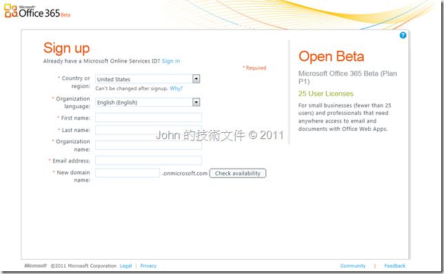This screenshot has width=444, height=274.
Task: Click 'Microsoft Office 365 Beta (Plan P1)' text
Action: [347, 78]
